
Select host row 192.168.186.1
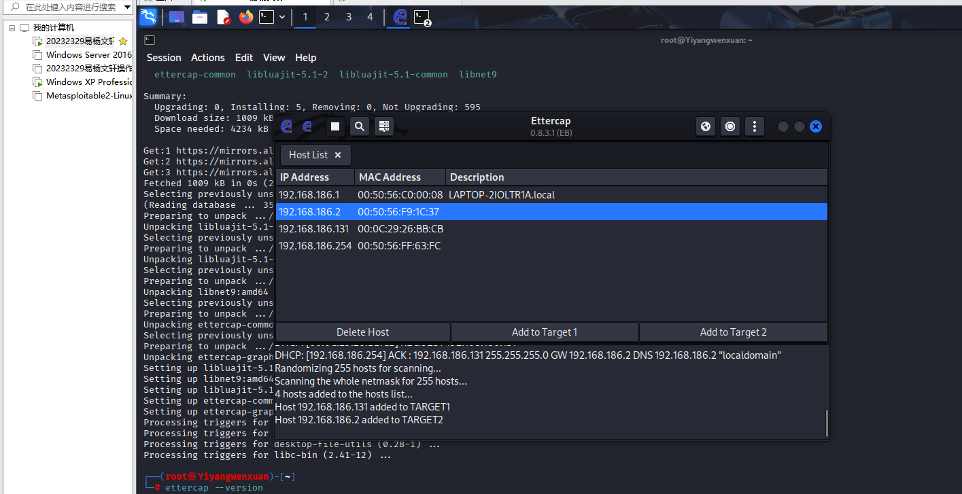pos(551,195)
